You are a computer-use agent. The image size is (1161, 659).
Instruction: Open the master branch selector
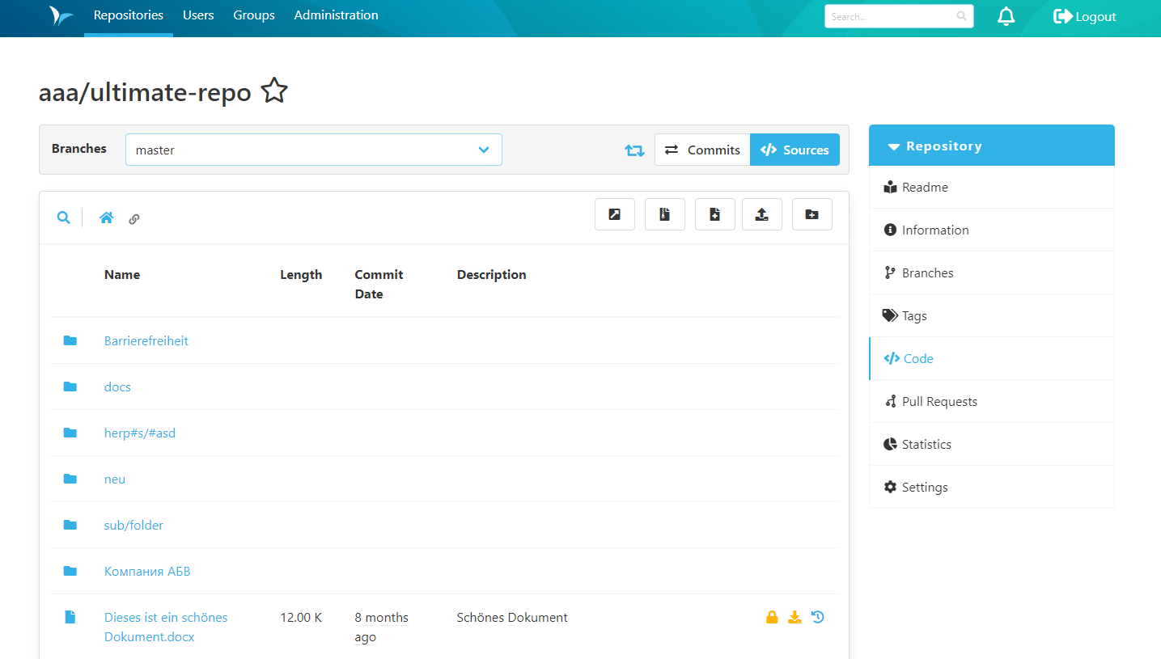pyautogui.click(x=314, y=150)
